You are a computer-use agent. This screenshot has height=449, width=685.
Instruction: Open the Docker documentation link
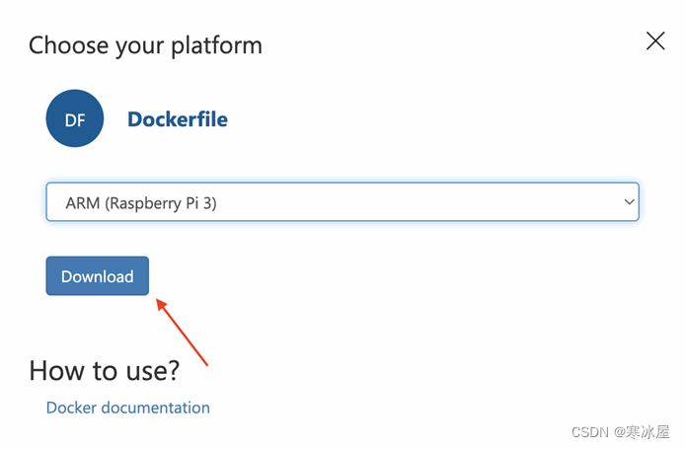(128, 408)
